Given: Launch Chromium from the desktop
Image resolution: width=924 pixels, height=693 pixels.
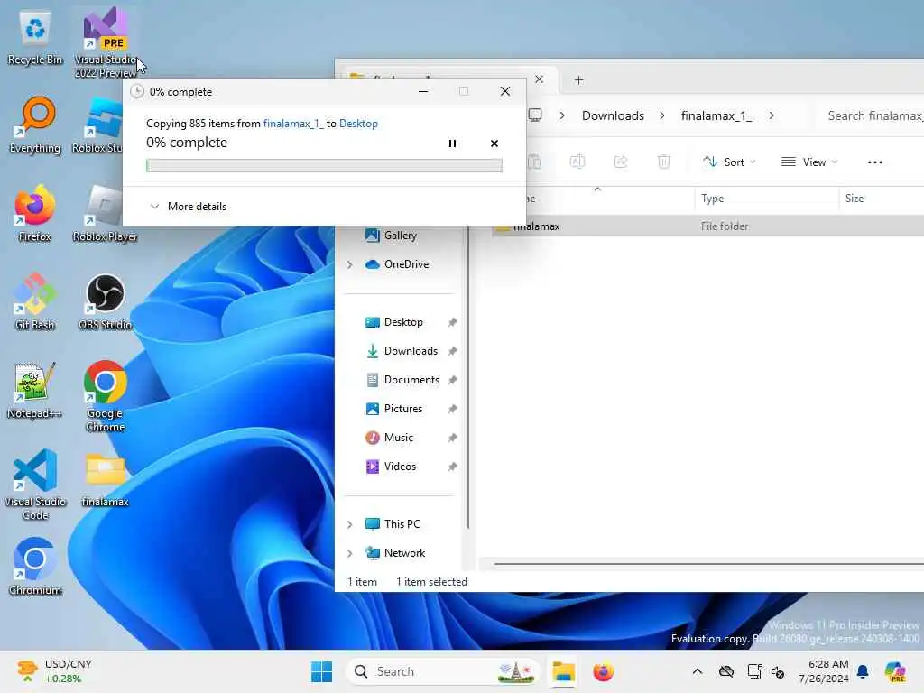Looking at the screenshot, I should coord(35,567).
